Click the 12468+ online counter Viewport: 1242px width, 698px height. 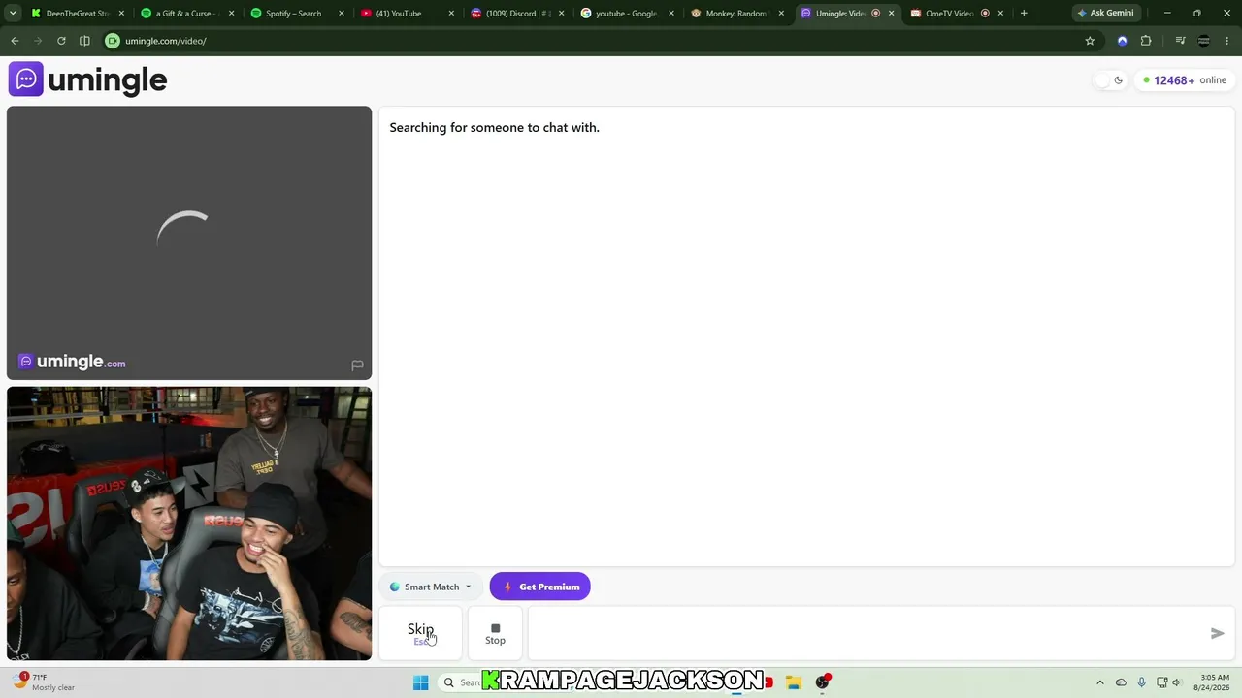pyautogui.click(x=1185, y=80)
